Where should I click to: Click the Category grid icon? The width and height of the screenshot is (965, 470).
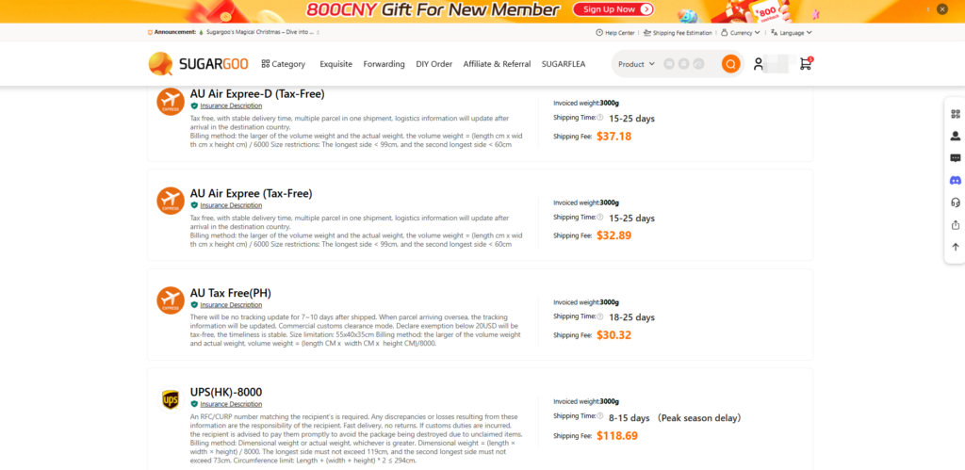pos(265,64)
